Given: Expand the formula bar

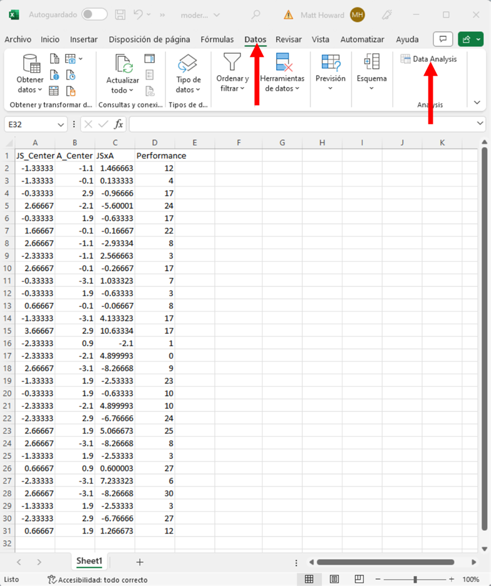Looking at the screenshot, I should click(480, 124).
